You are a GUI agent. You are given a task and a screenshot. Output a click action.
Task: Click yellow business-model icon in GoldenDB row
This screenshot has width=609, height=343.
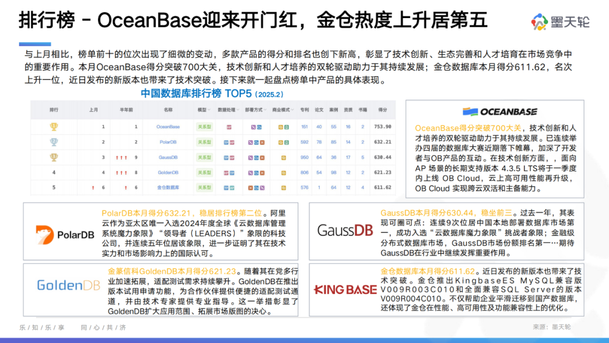pyautogui.click(x=284, y=173)
